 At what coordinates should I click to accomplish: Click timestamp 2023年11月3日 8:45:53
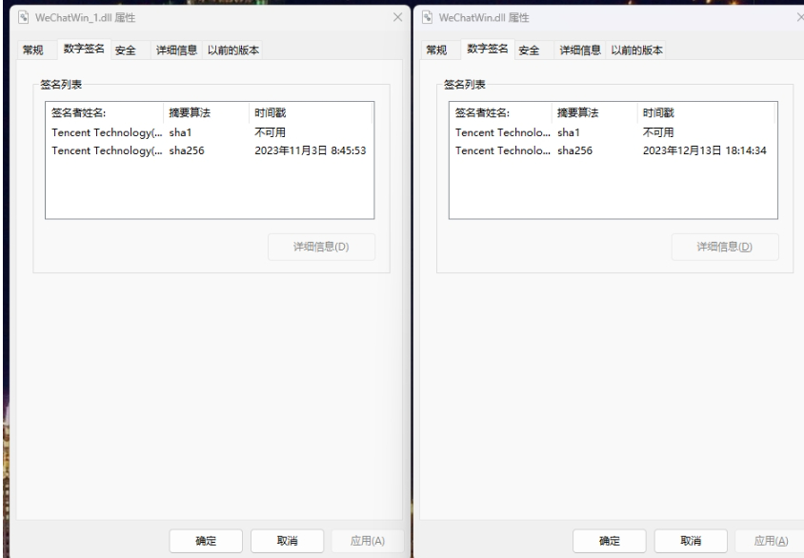coord(311,150)
